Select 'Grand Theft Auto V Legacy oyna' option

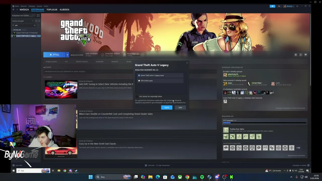(160, 75)
